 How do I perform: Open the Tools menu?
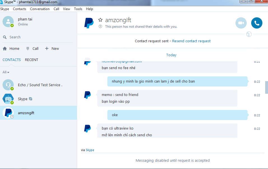click(78, 9)
